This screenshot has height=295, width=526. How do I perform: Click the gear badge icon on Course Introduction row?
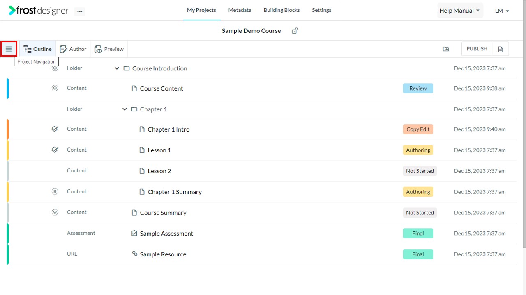point(55,68)
